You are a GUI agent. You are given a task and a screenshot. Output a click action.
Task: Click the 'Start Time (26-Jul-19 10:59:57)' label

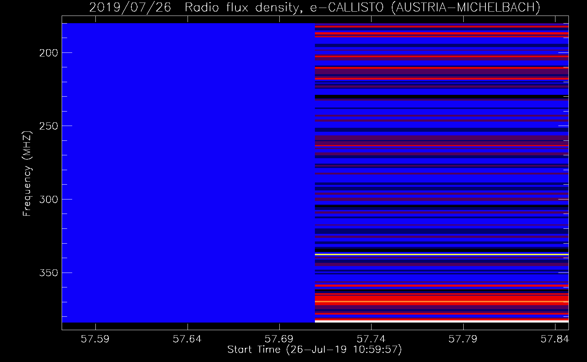(315, 350)
